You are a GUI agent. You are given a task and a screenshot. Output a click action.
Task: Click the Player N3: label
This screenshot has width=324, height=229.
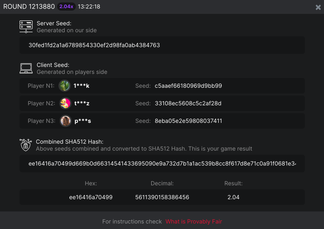pyautogui.click(x=42, y=121)
